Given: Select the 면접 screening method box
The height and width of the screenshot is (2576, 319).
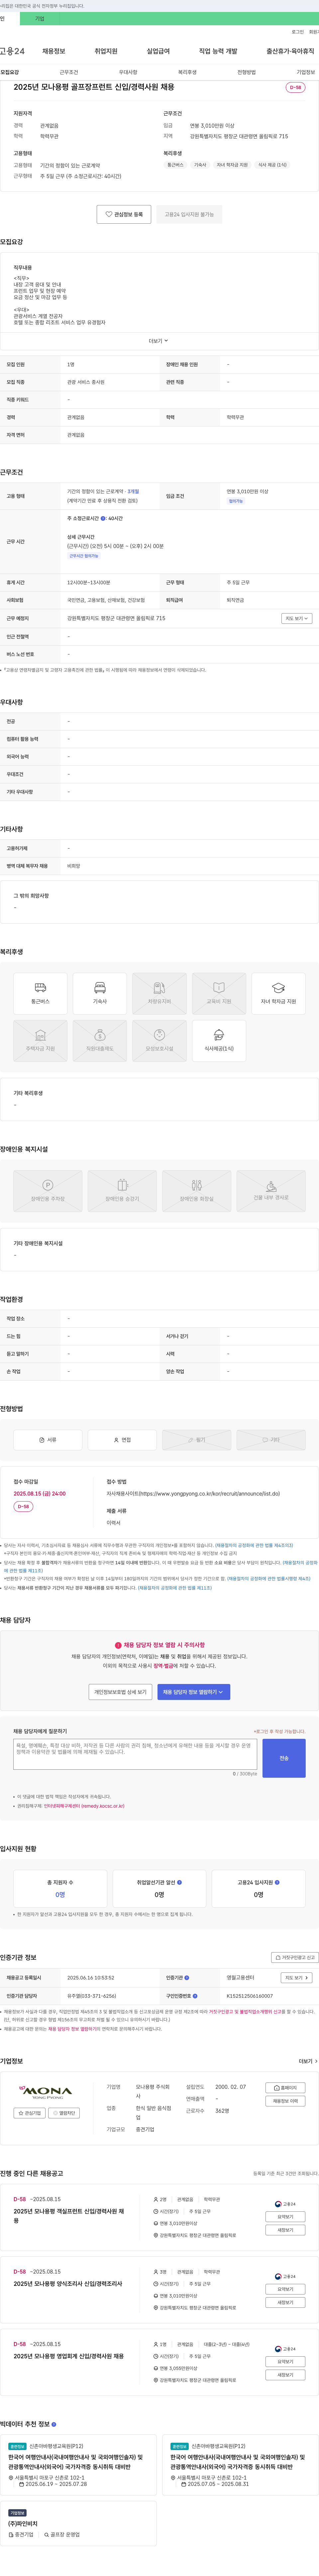Looking at the screenshot, I should pos(122,1440).
